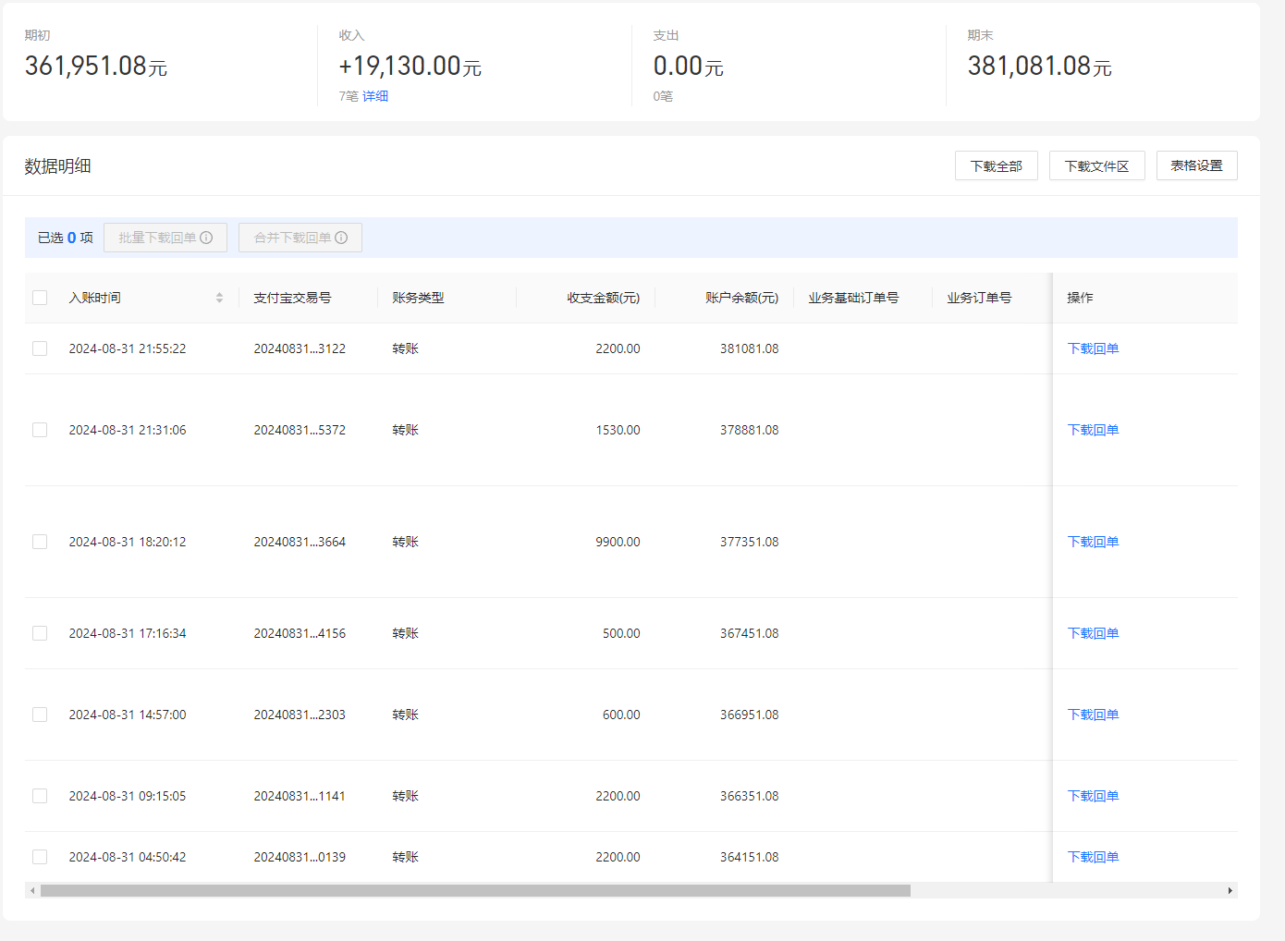Tick the checkbox for 2024-08-31 04:50:42 row
Screen dimensions: 1285x941
[40, 857]
